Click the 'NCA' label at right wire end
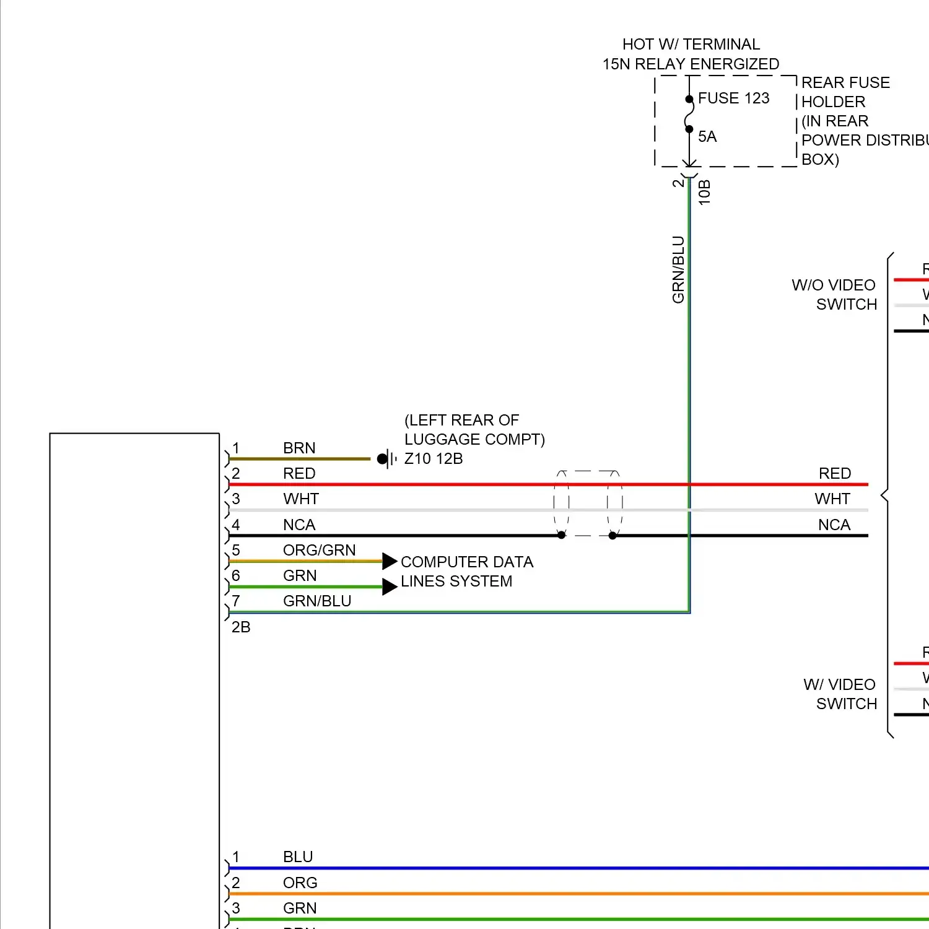Screen dimensions: 929x929 tap(834, 525)
